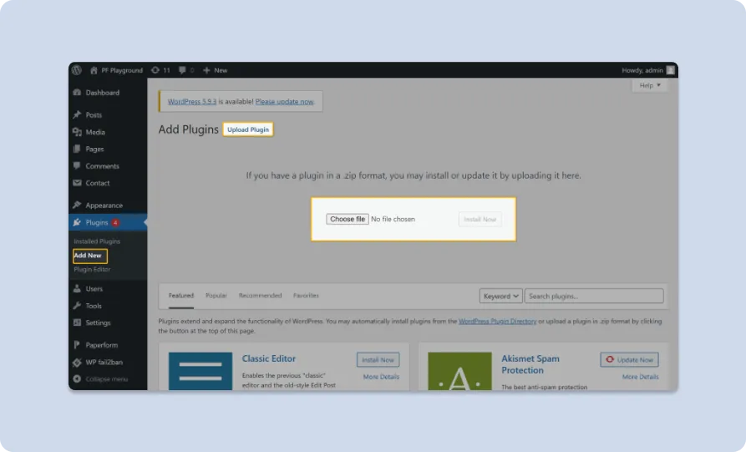Click the Users person icon
746x452 pixels.
77,288
